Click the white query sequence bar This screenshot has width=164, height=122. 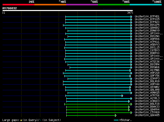click(x=68, y=11)
